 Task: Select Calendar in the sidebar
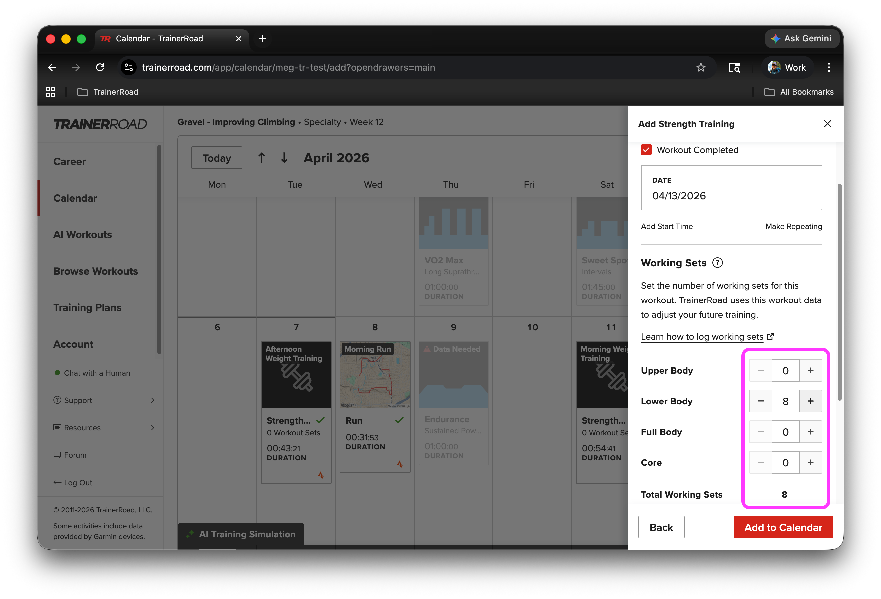[75, 198]
